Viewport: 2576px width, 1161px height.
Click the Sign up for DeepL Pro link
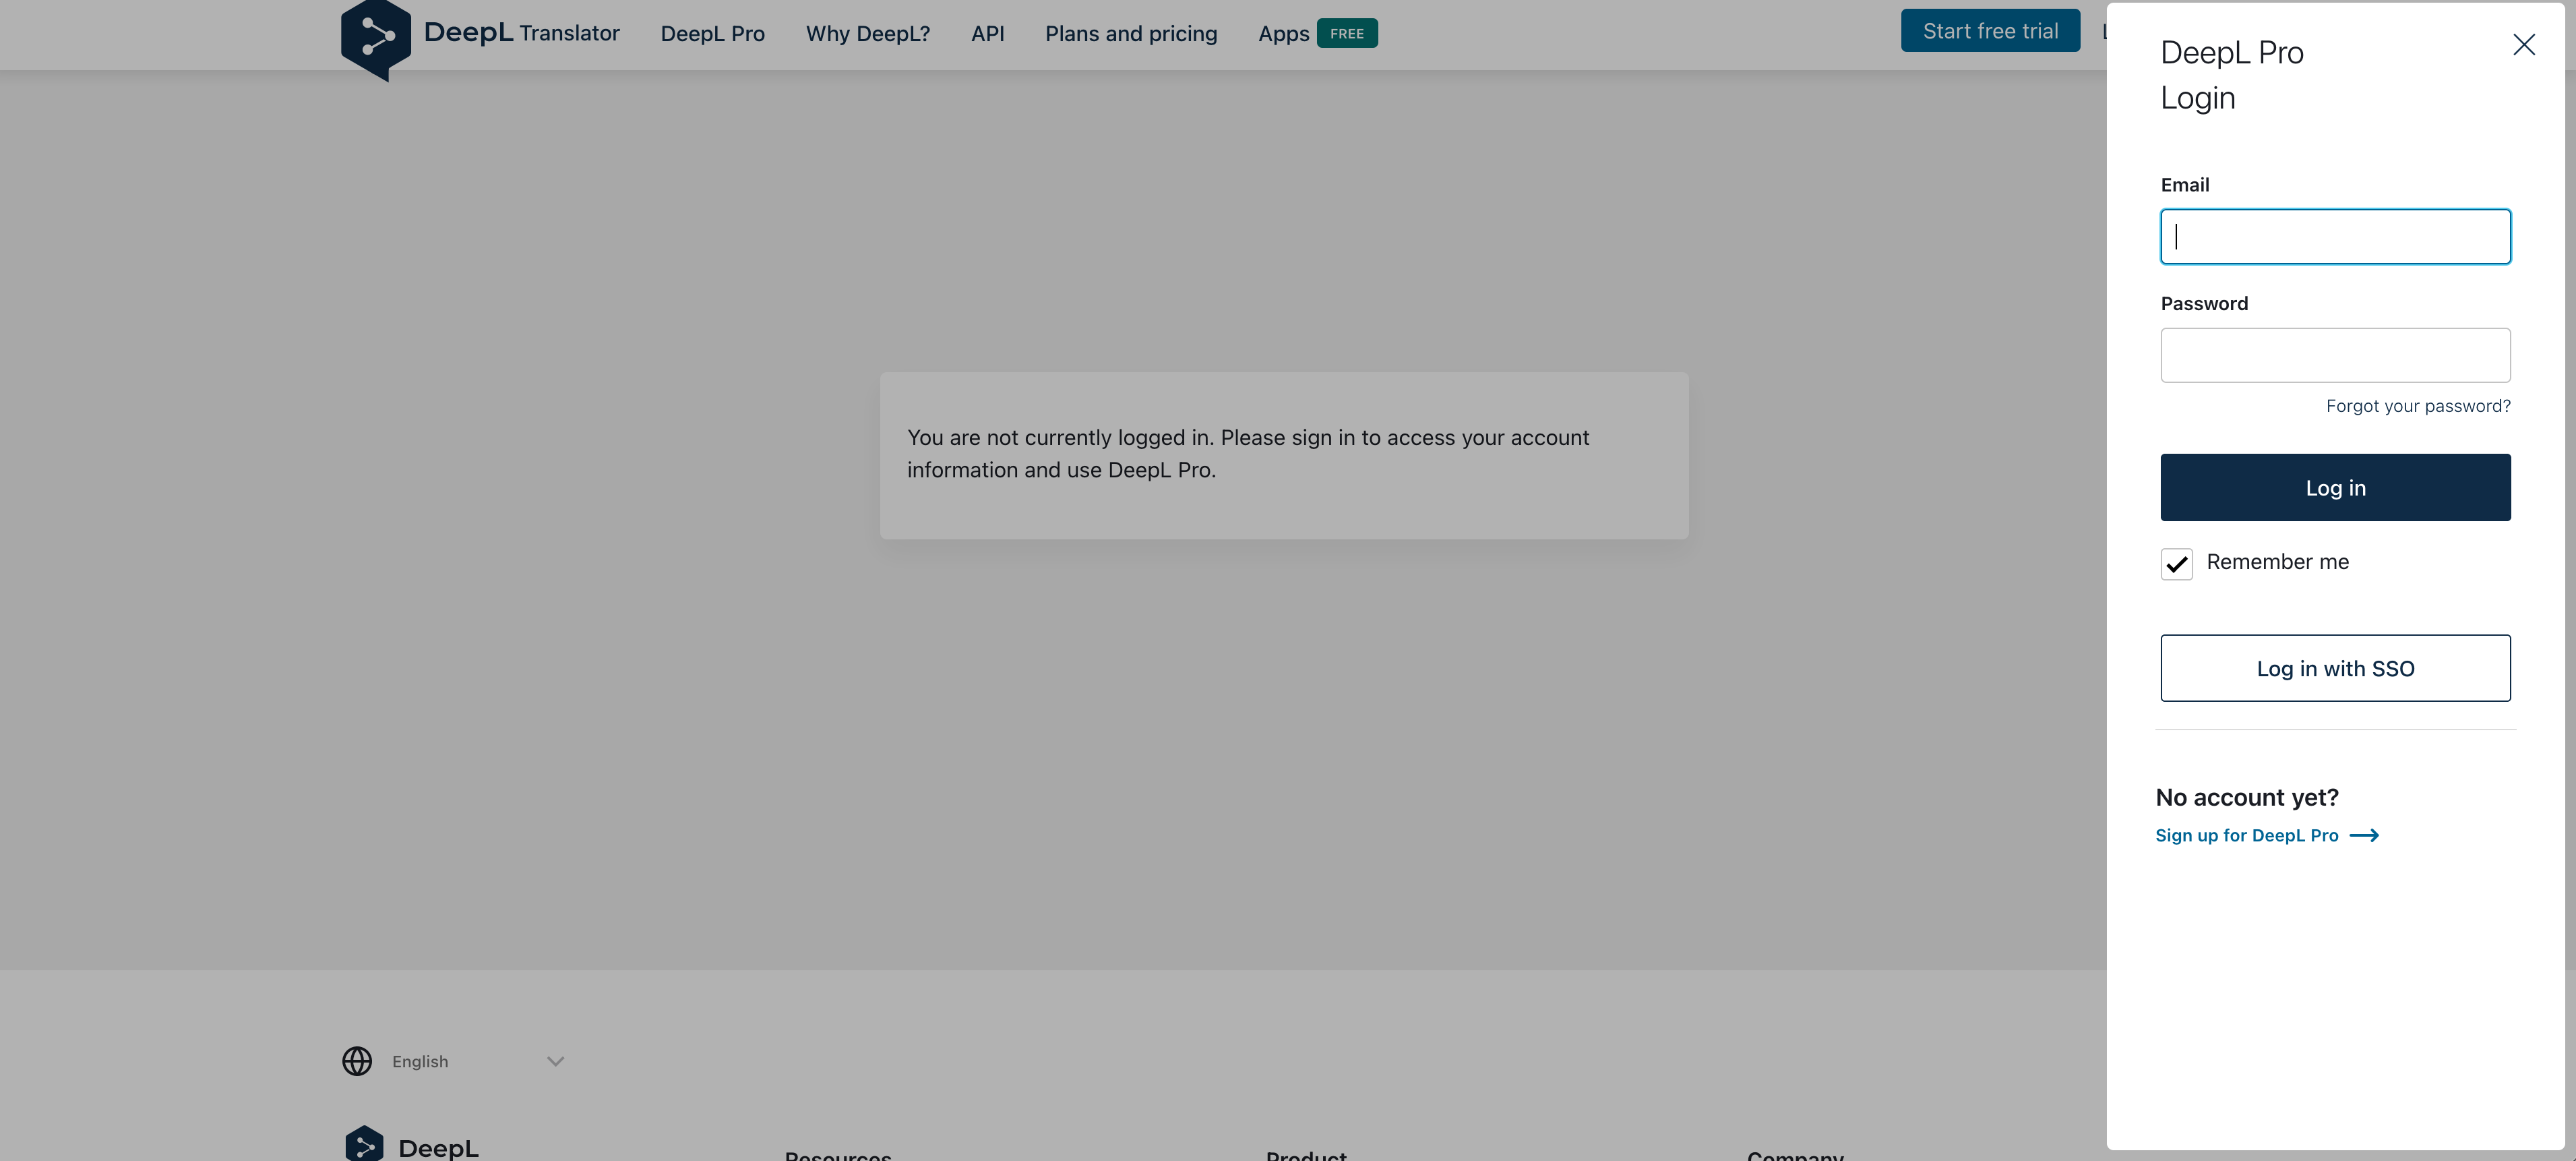[2246, 835]
